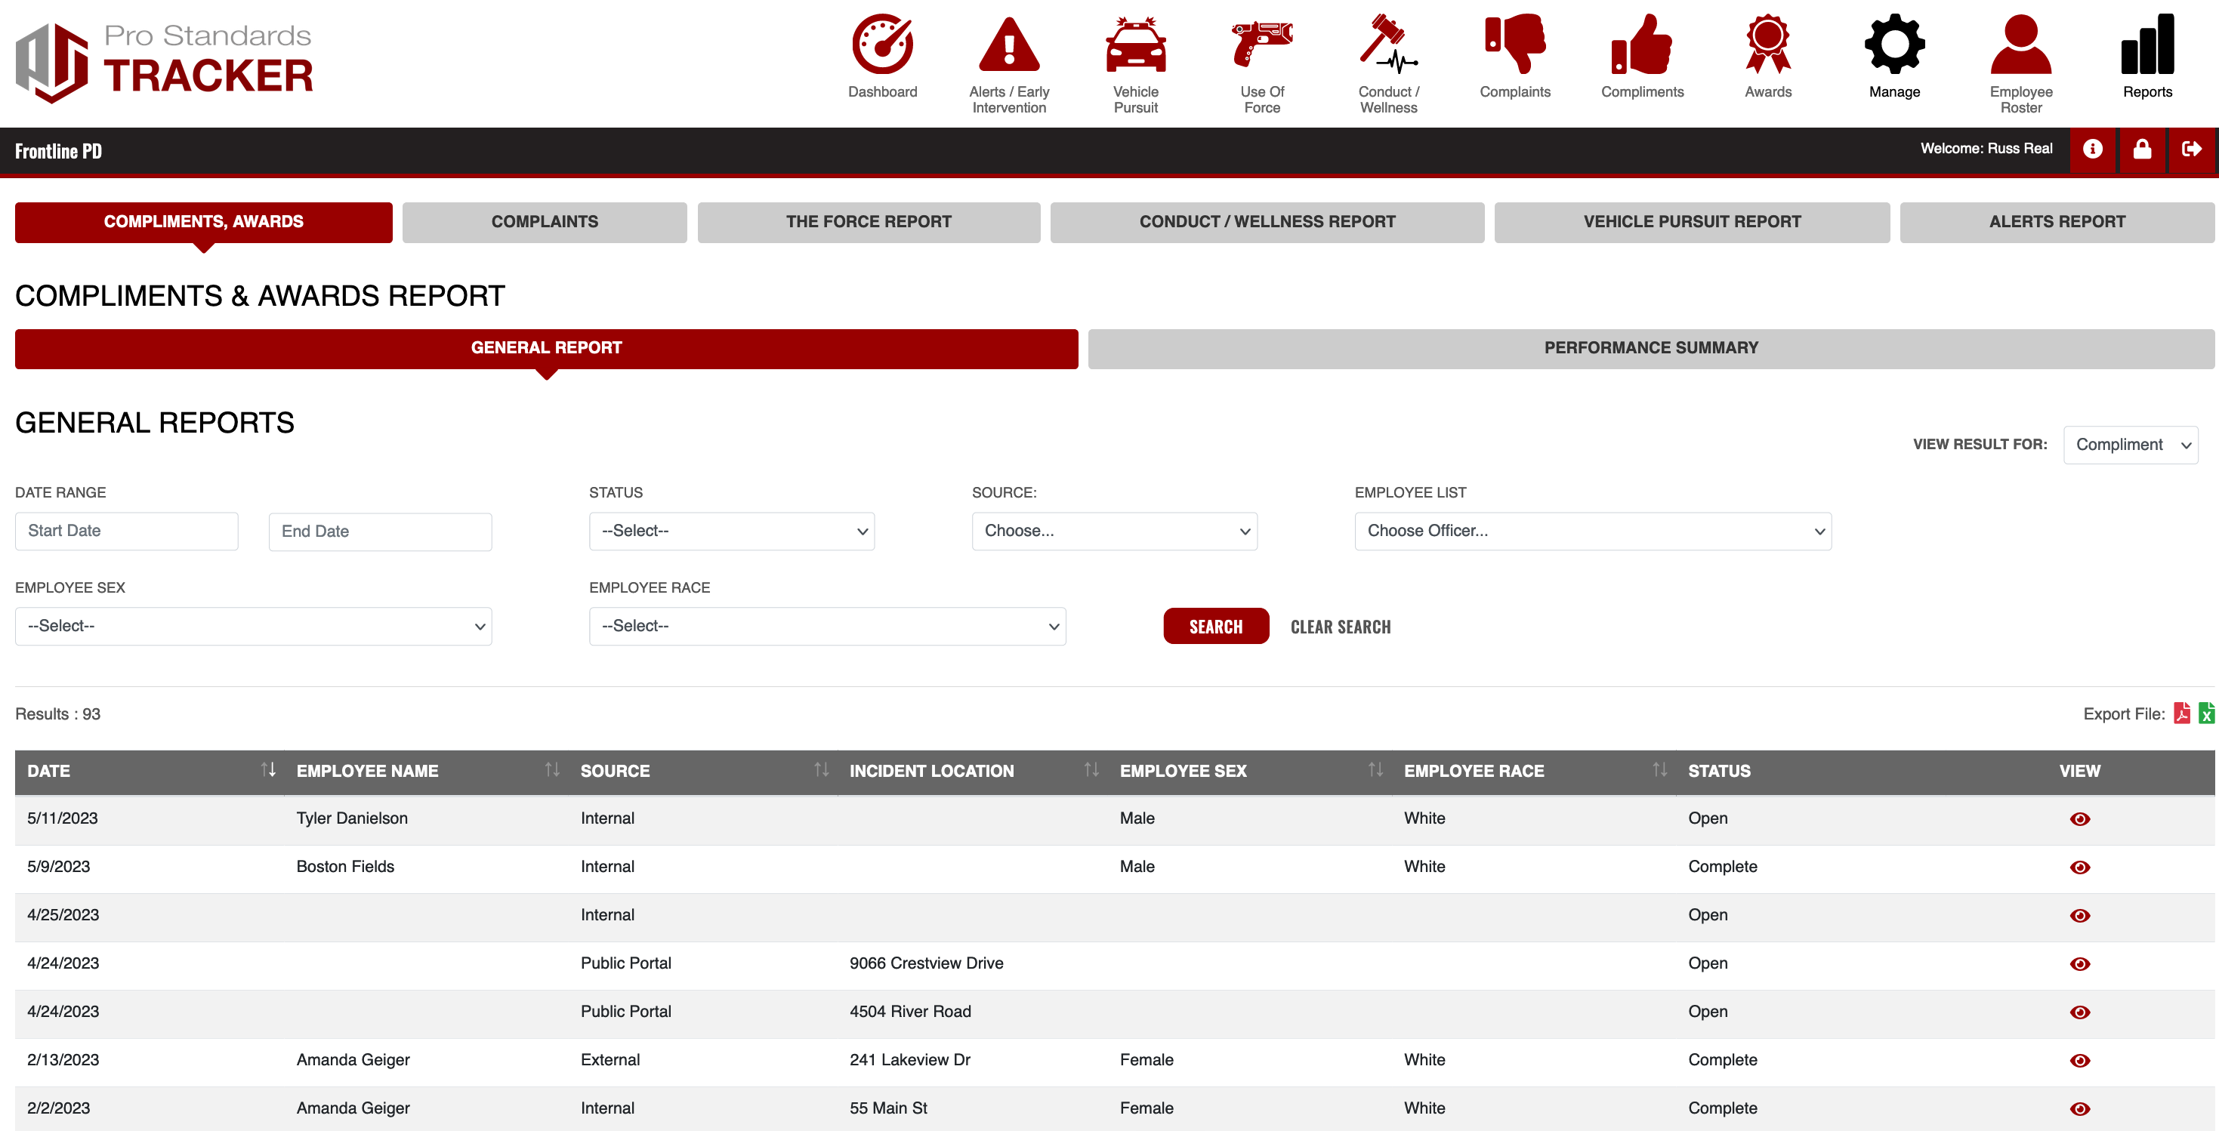View the 9066 Crestview Drive entry
2219x1131 pixels.
[2079, 964]
